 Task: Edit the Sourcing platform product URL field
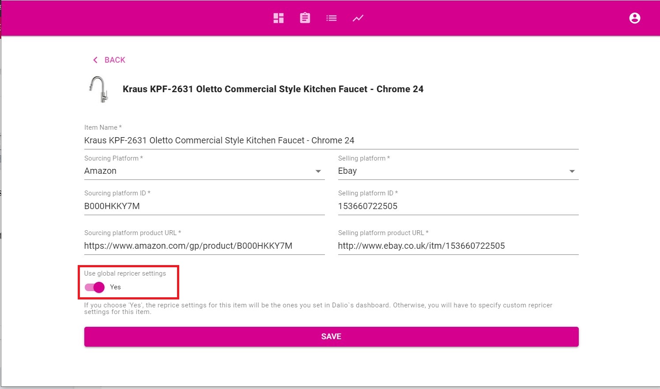click(204, 246)
